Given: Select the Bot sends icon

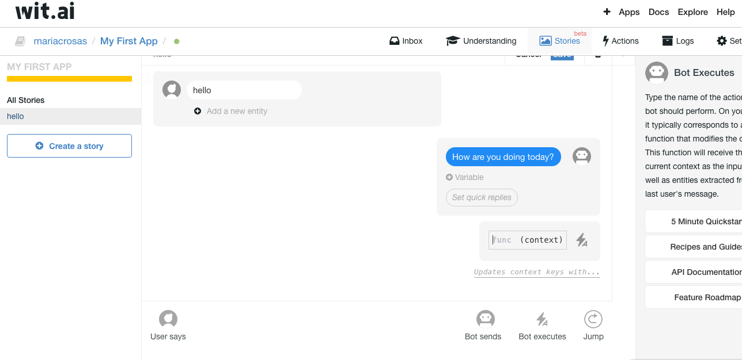Looking at the screenshot, I should point(484,320).
